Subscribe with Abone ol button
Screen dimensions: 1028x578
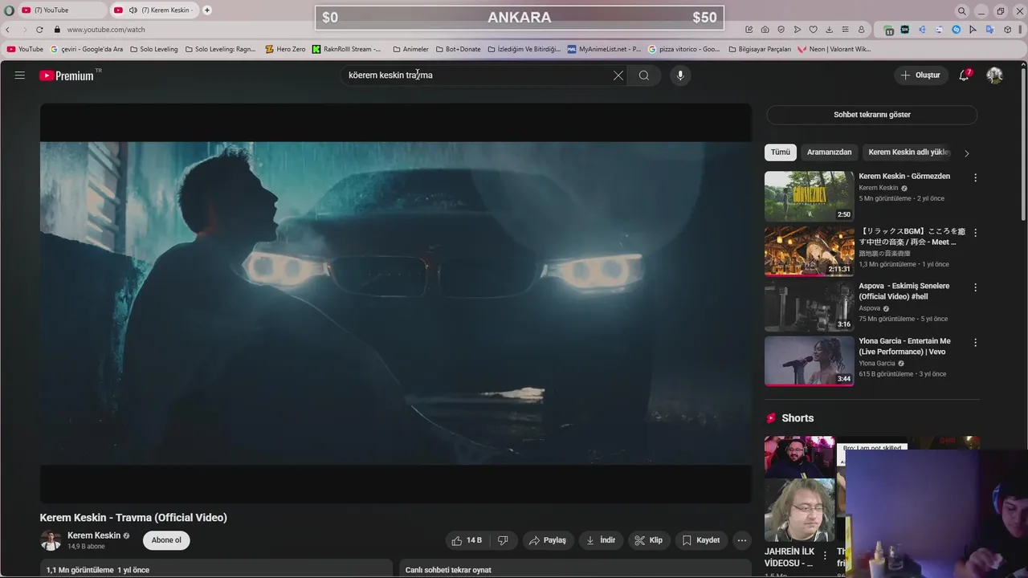pos(166,540)
